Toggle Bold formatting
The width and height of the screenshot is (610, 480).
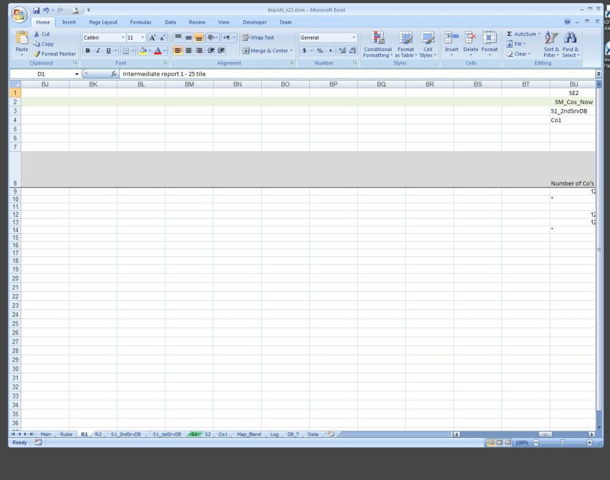(88, 51)
